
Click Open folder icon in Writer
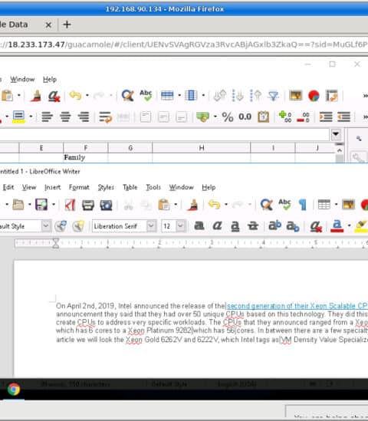(x=18, y=205)
